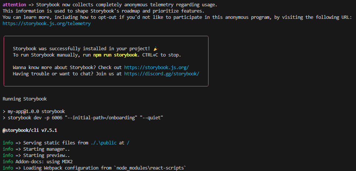Click the 'storybook dev -p 6006' command line
Image resolution: width=356 pixels, height=171 pixels.
click(83, 118)
